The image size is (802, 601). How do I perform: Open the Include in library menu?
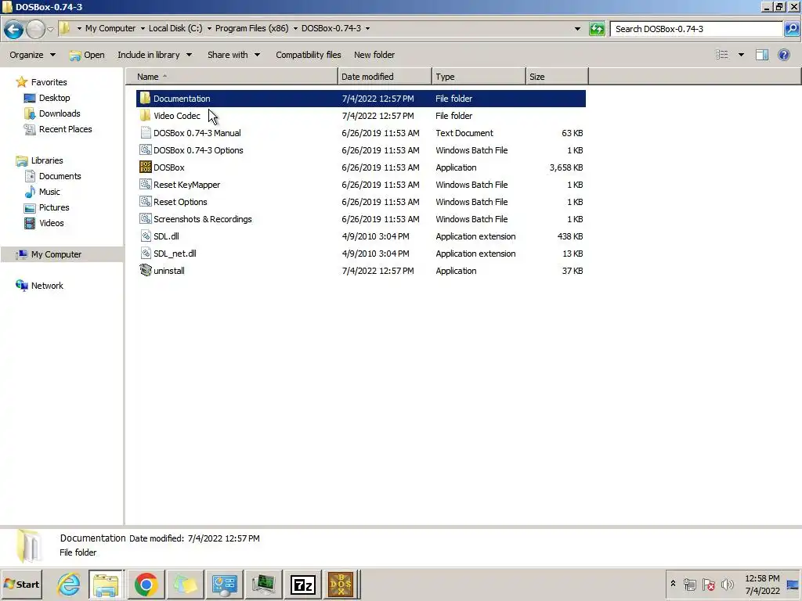click(x=154, y=55)
